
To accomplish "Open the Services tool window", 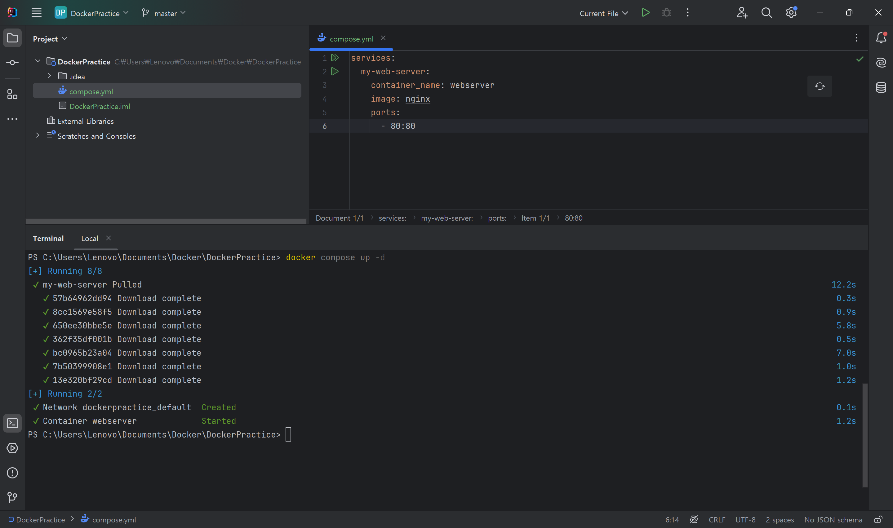I will (12, 448).
